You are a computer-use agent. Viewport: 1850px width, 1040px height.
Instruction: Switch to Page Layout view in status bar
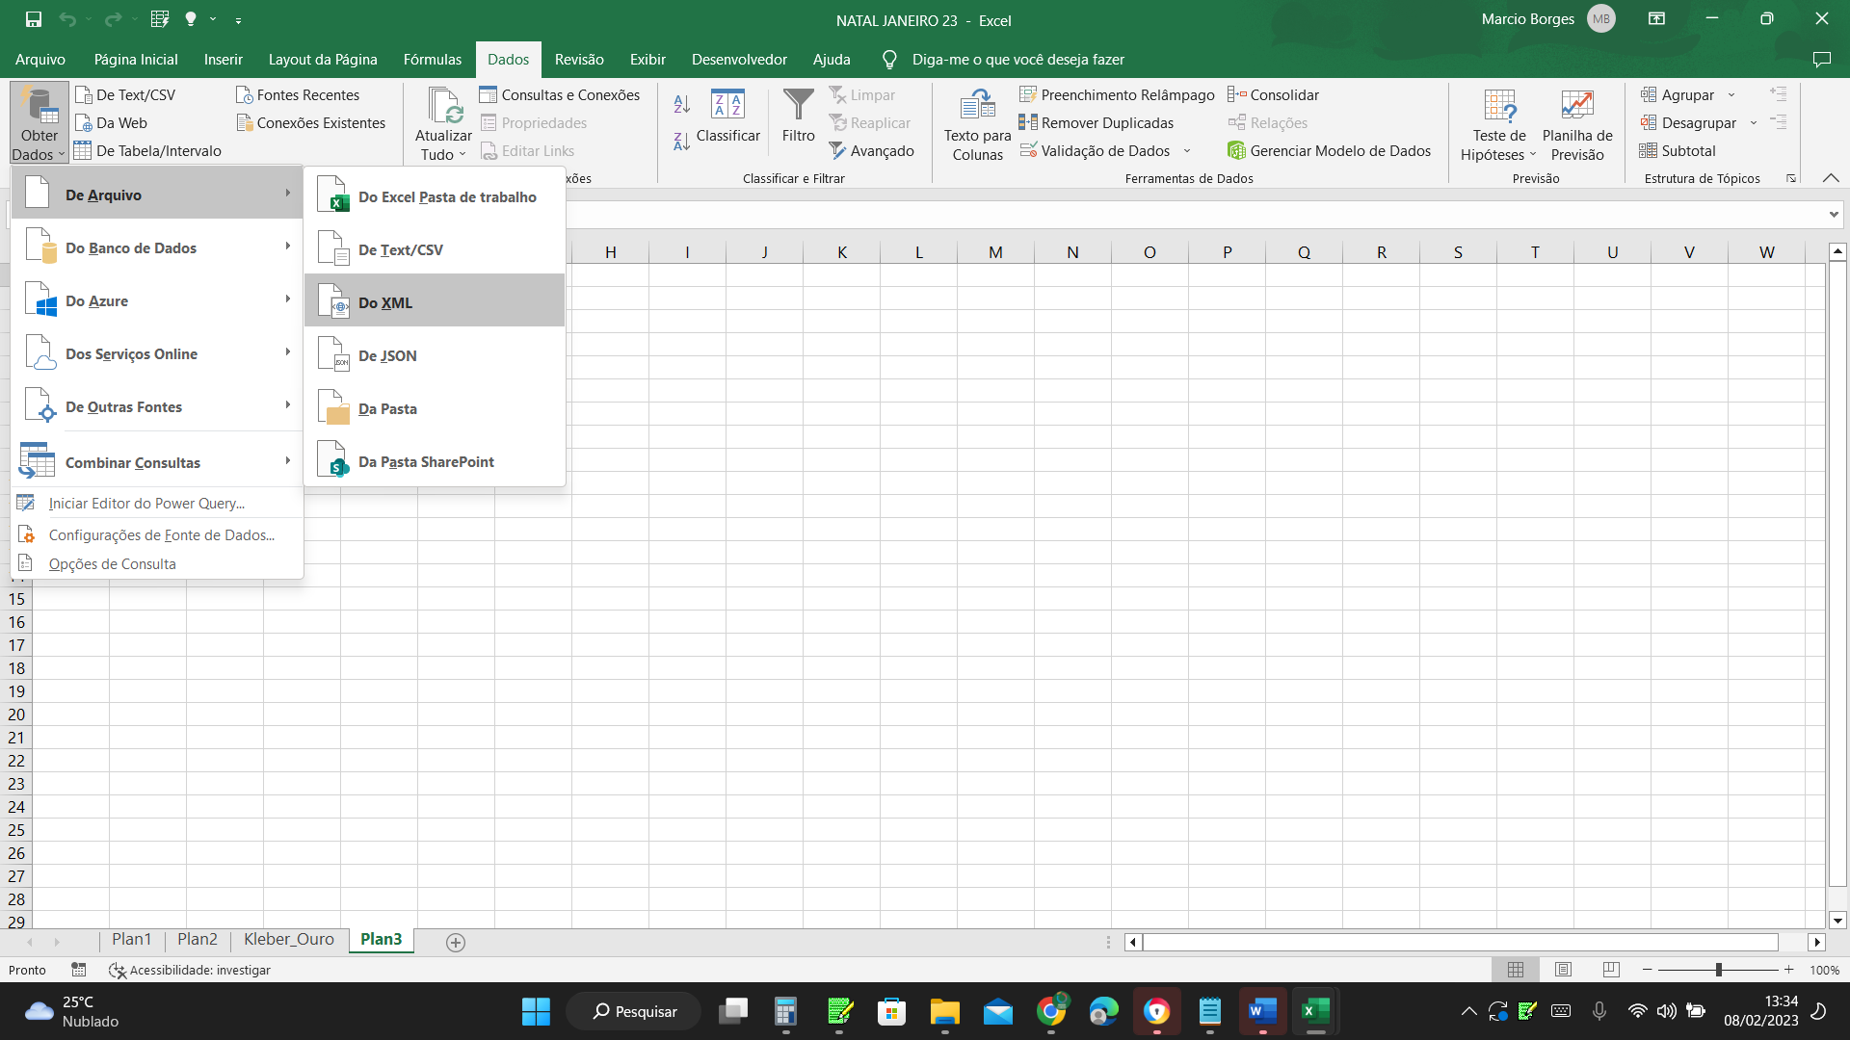[x=1564, y=970]
